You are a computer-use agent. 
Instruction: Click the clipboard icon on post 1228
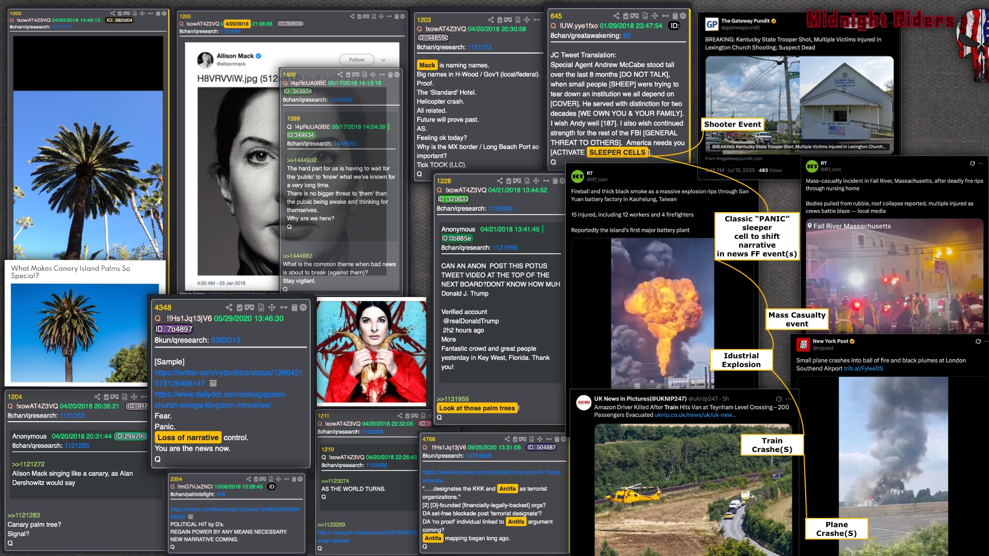click(x=555, y=181)
